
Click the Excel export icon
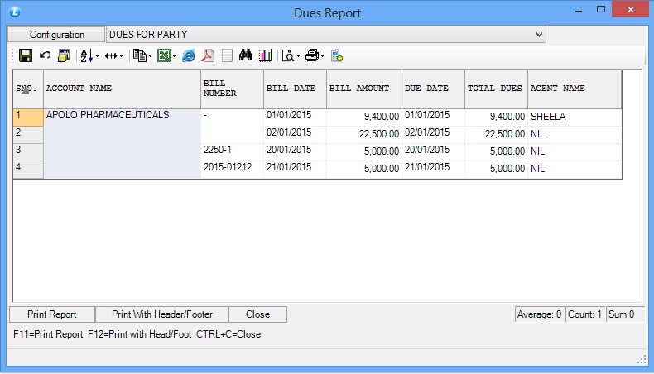coord(164,55)
